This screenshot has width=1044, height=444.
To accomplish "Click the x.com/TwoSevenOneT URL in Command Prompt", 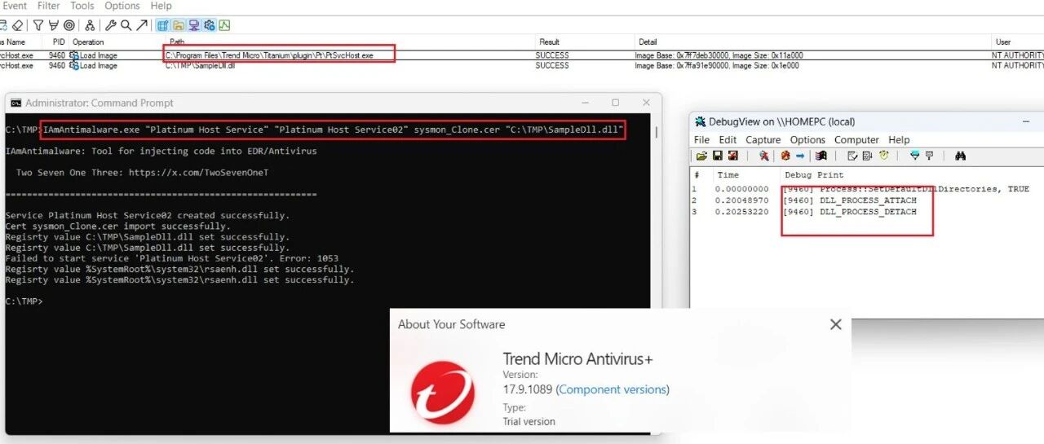I will [x=198, y=172].
